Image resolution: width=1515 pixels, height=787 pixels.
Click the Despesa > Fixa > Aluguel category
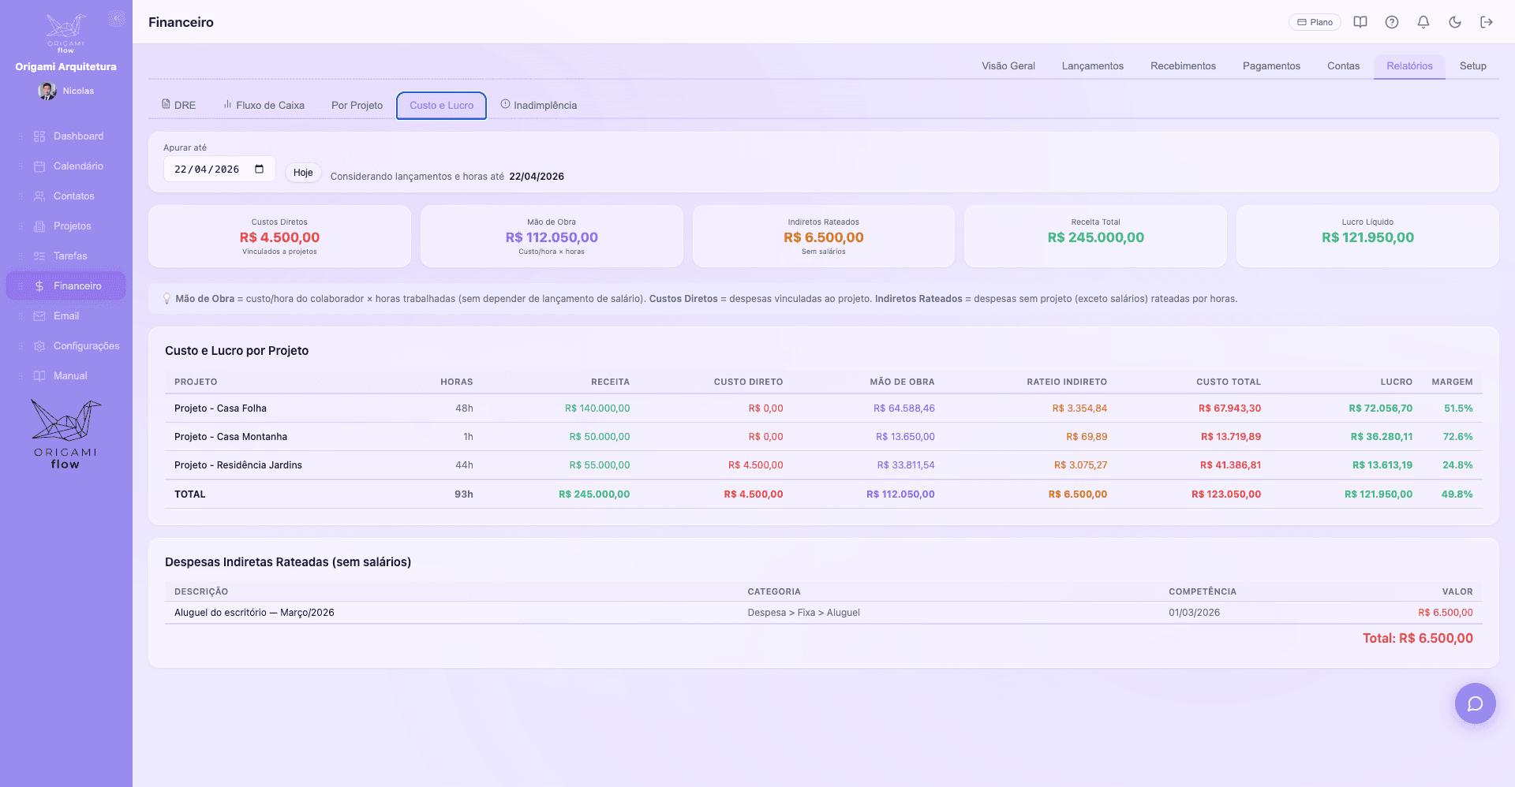tap(803, 613)
